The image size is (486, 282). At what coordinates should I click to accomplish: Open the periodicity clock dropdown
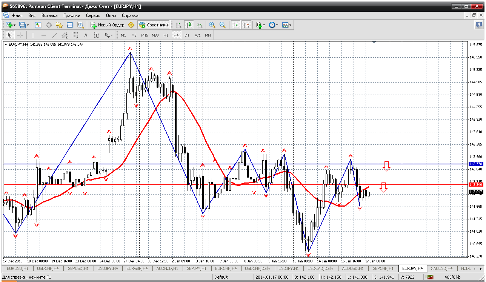click(273, 25)
